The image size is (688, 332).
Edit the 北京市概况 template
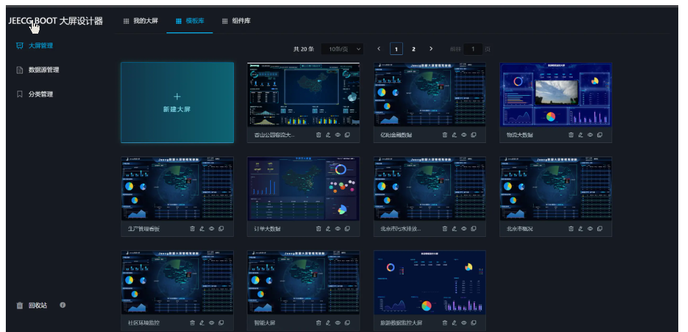tap(580, 228)
